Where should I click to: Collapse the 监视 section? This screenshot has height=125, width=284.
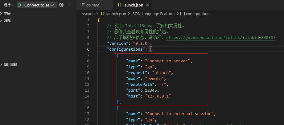[7, 21]
